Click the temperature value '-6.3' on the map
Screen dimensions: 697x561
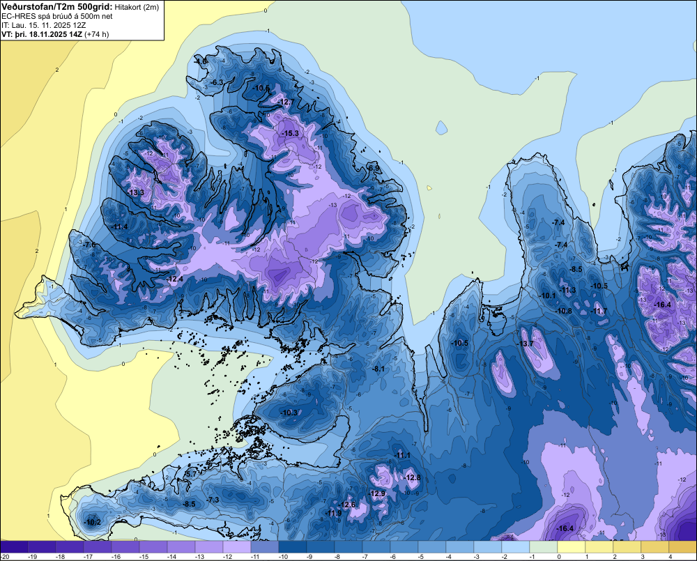(x=217, y=82)
